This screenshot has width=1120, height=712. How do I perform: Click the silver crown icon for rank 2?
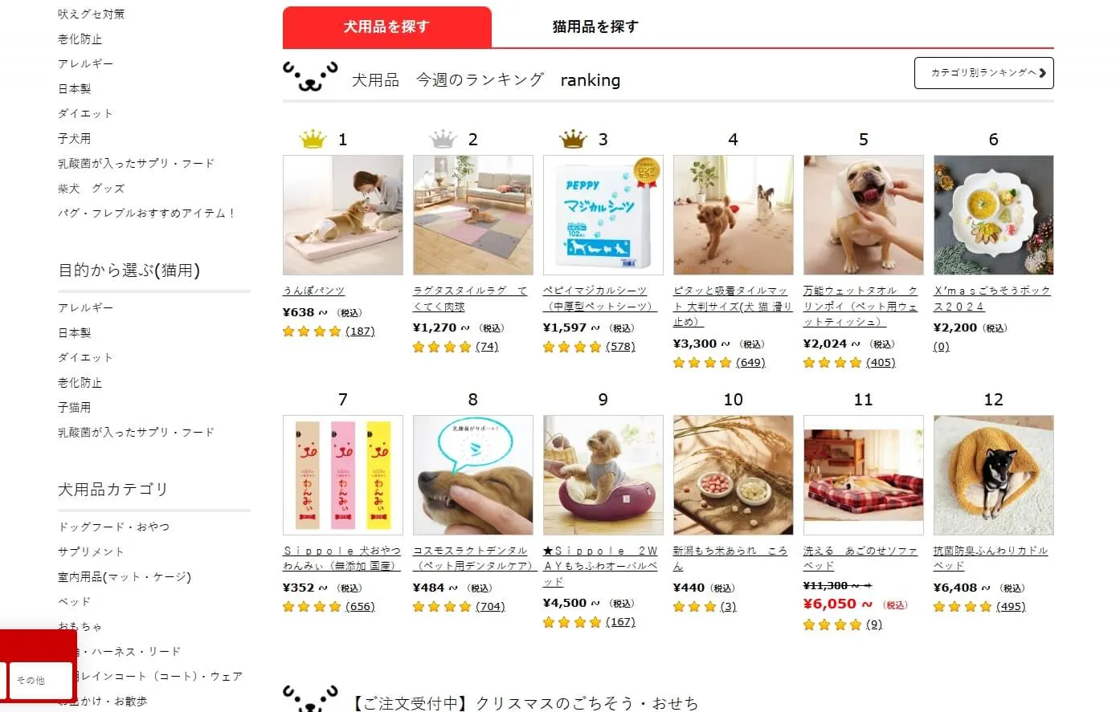(x=443, y=140)
